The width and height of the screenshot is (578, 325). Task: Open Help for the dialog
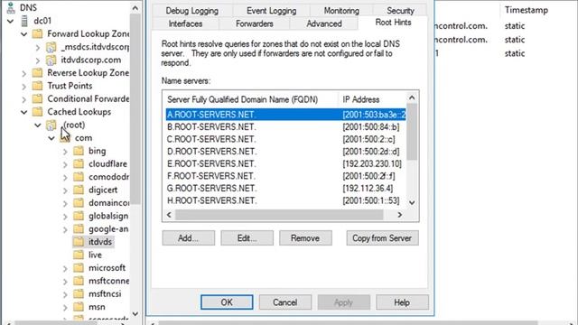402,302
